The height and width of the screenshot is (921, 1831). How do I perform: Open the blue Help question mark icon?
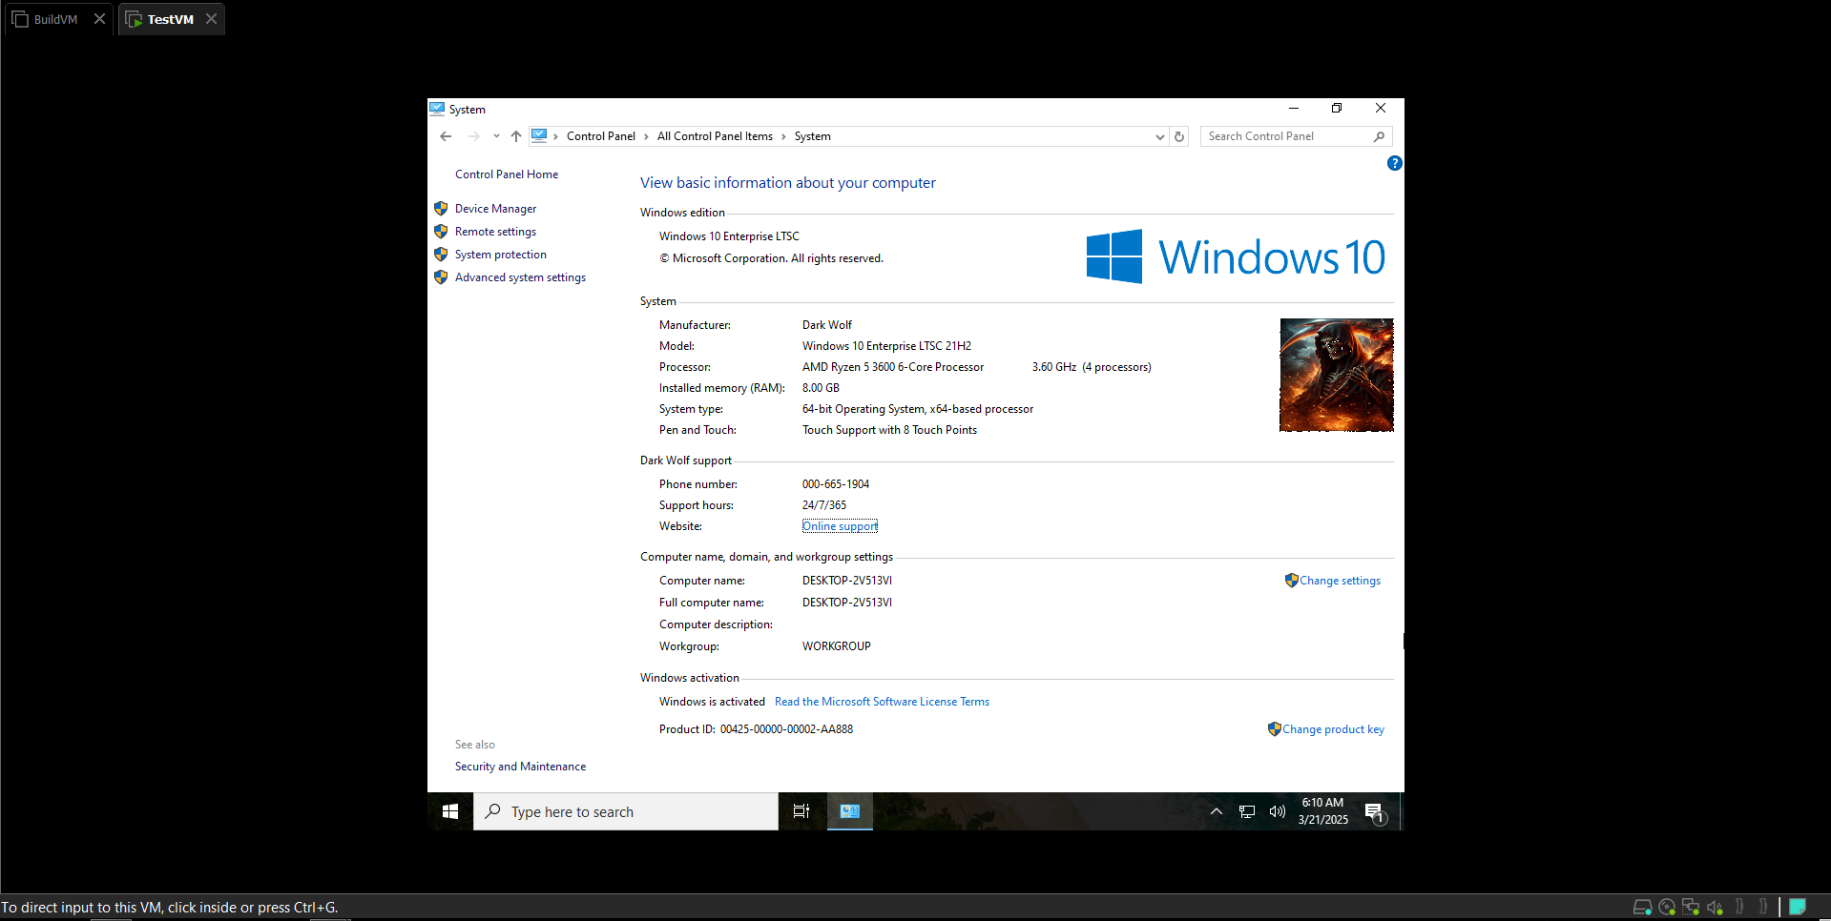pyautogui.click(x=1394, y=163)
